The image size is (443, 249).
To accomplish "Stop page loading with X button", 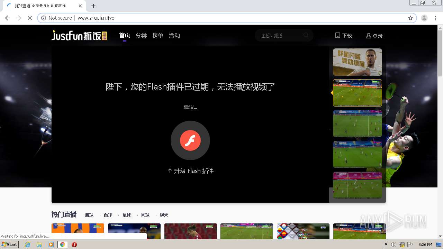I will pos(30,18).
